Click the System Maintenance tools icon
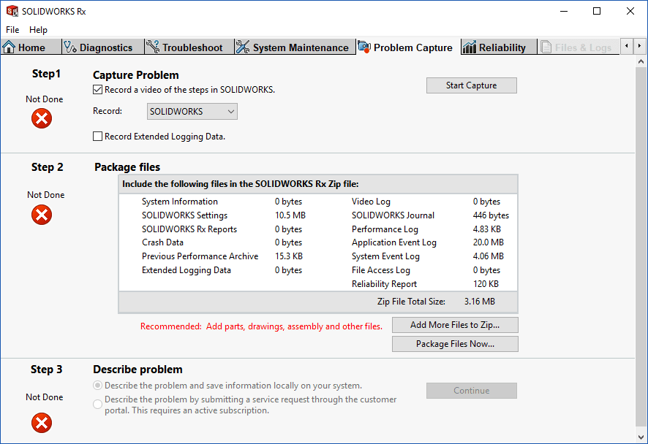 click(243, 47)
